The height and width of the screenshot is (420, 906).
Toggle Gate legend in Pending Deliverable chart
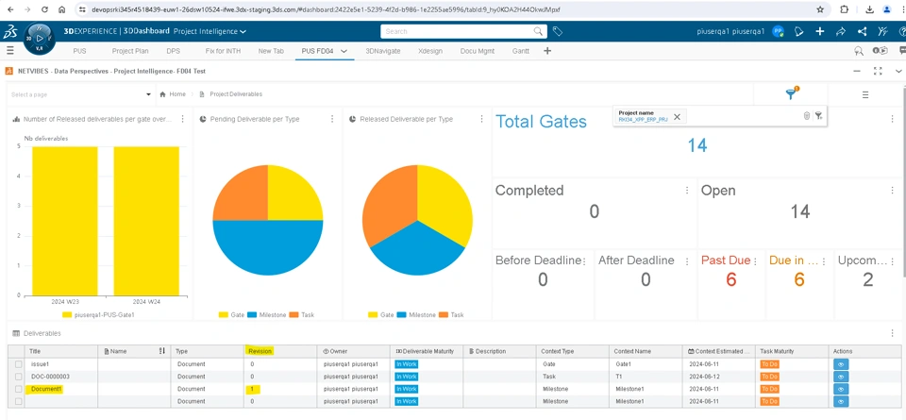point(230,315)
